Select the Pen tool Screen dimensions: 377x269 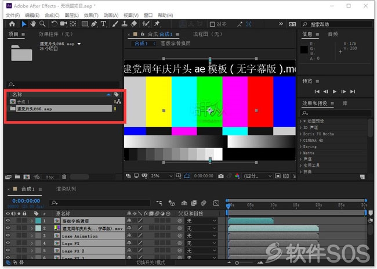point(94,24)
